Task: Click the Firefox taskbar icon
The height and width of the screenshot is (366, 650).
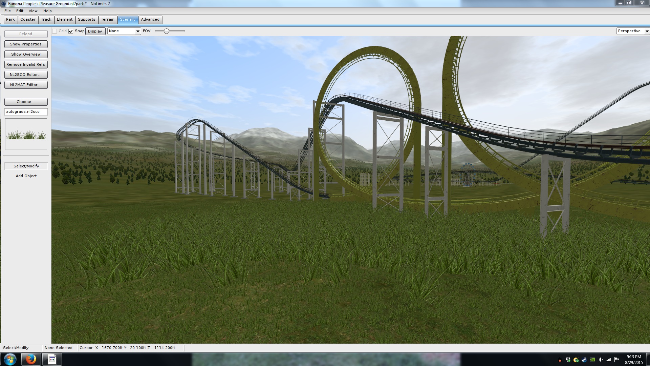Action: coord(31,359)
